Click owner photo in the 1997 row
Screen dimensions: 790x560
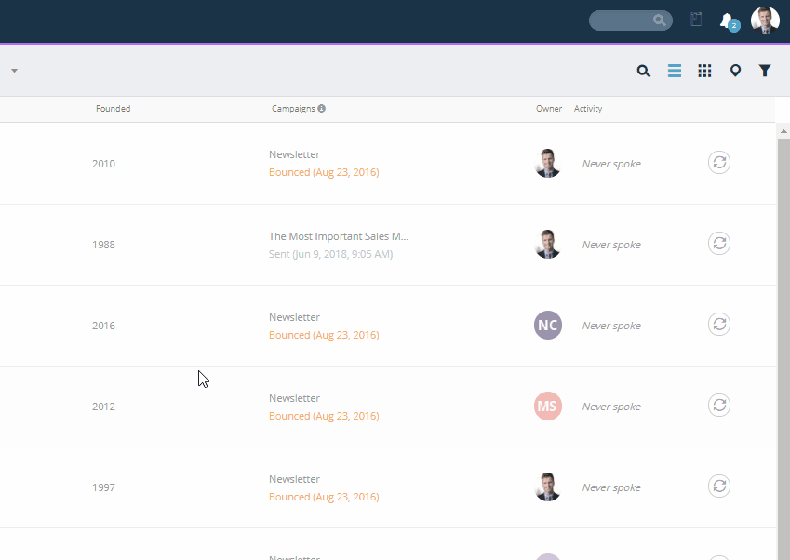coord(548,487)
